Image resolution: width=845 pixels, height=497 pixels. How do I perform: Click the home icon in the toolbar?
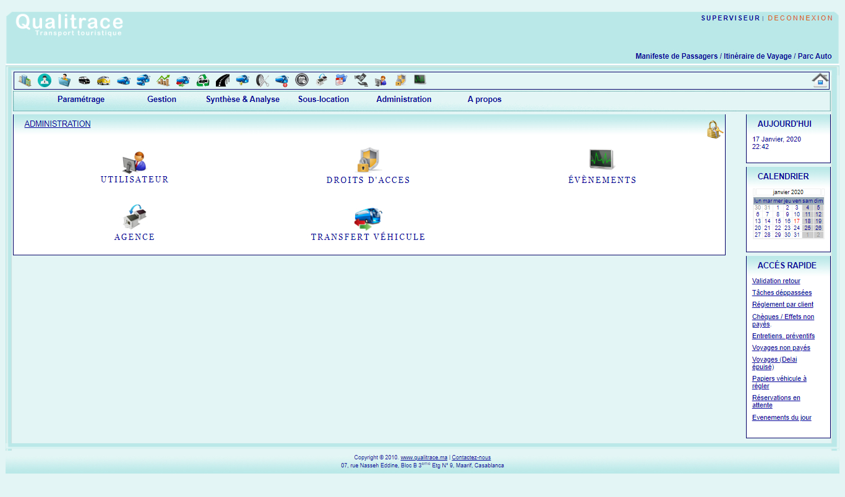[820, 80]
